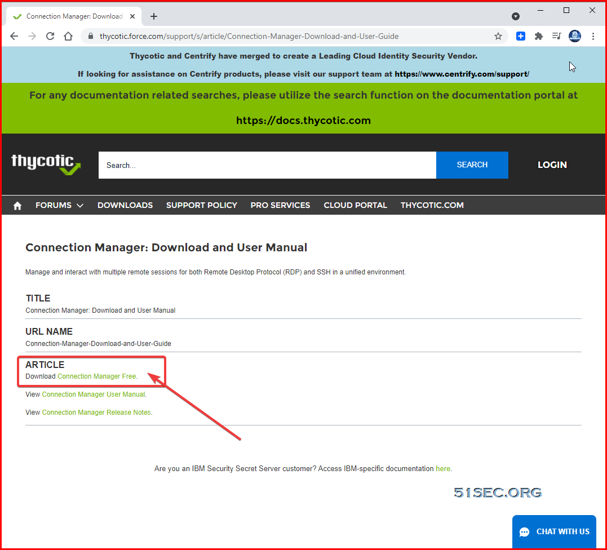Click into the Search input field
Viewport: 607px width, 550px height.
[x=267, y=165]
